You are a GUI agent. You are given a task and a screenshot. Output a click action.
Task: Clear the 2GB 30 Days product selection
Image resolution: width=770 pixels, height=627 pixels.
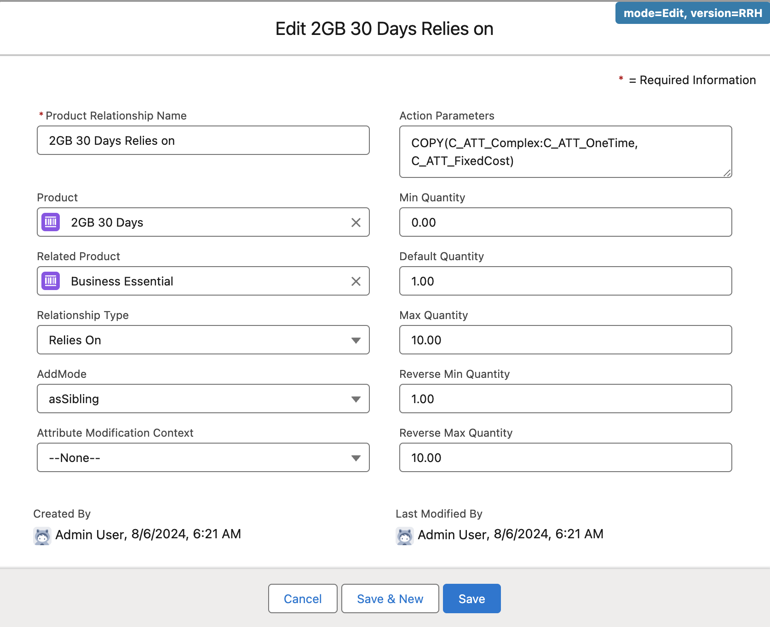356,222
